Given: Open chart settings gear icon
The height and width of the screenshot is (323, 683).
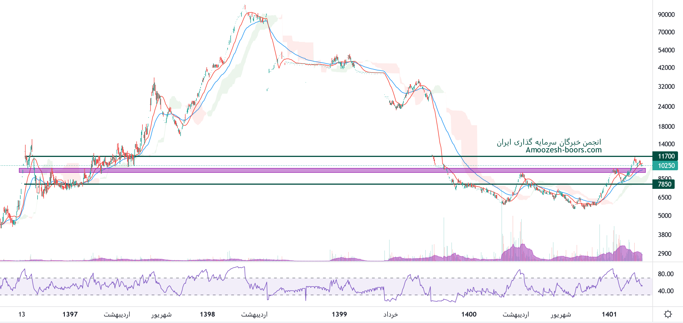Looking at the screenshot, I should pyautogui.click(x=668, y=314).
